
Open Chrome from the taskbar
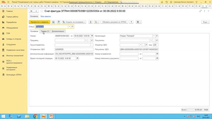click(x=35, y=116)
